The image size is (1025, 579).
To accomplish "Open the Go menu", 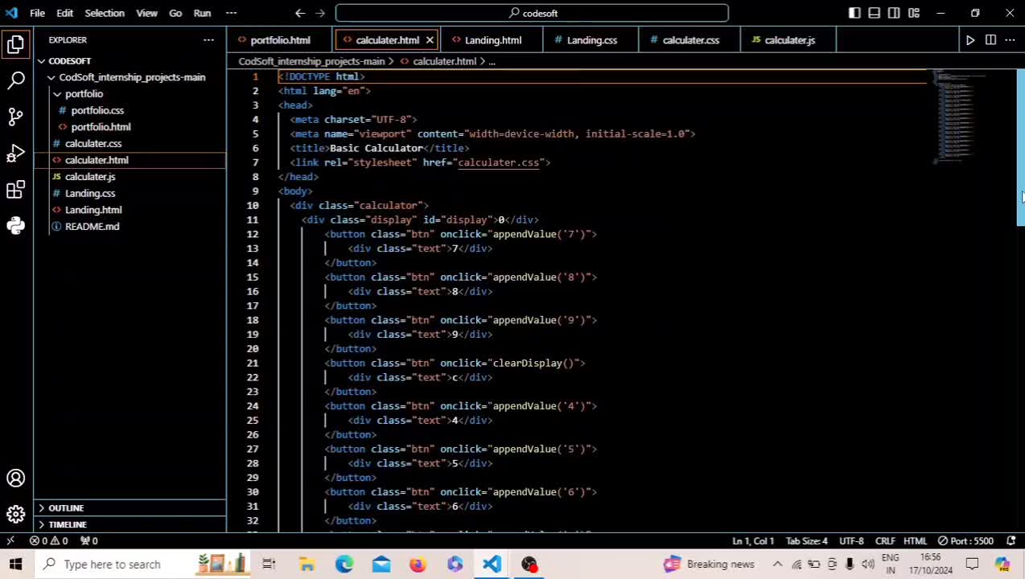I will tap(175, 13).
